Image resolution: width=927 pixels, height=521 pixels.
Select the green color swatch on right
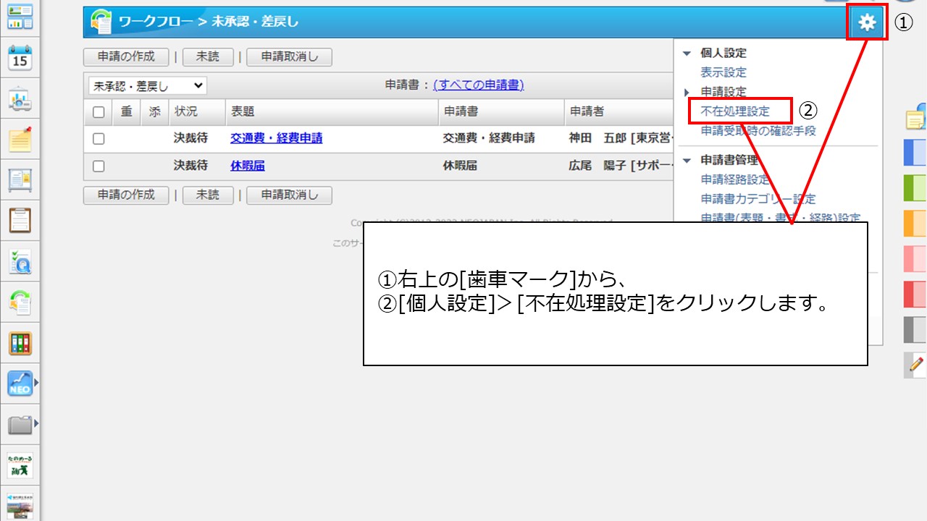pyautogui.click(x=915, y=188)
